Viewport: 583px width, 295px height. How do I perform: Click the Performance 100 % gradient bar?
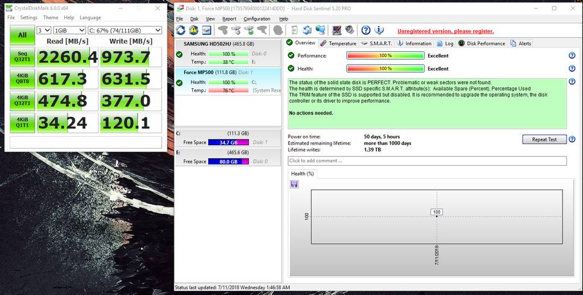click(385, 55)
